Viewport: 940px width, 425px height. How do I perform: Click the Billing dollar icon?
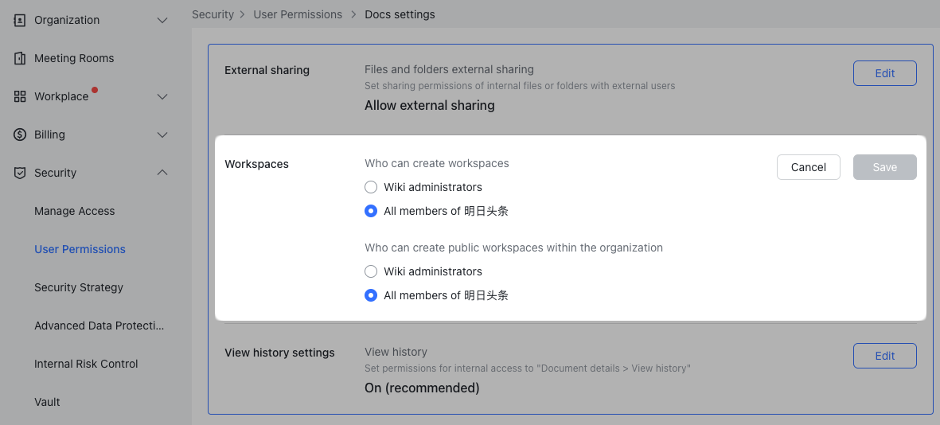click(20, 135)
